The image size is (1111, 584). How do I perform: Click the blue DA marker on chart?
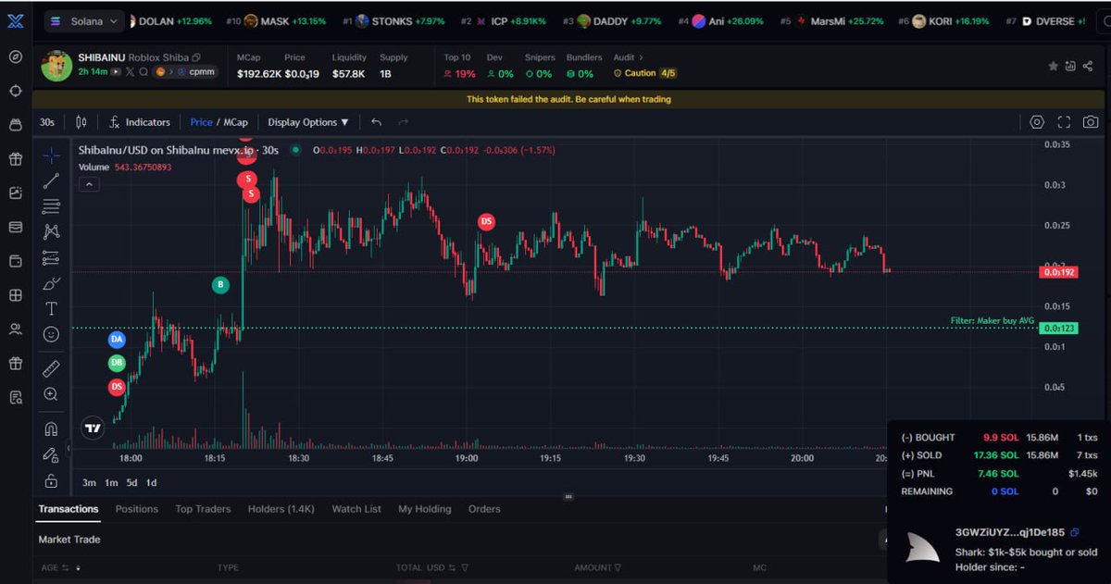click(117, 340)
